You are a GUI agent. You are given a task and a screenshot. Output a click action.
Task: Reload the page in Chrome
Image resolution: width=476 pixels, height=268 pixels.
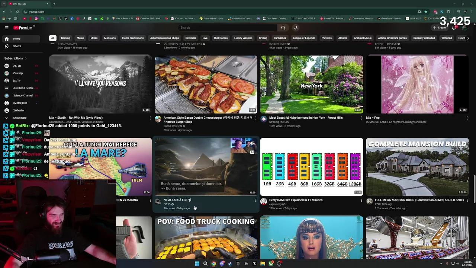point(17,12)
